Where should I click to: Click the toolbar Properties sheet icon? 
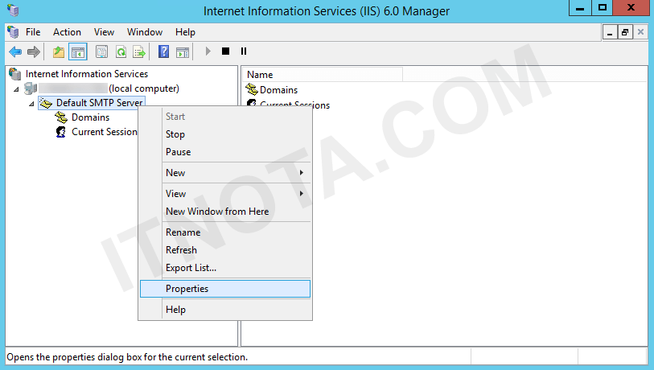pos(102,51)
